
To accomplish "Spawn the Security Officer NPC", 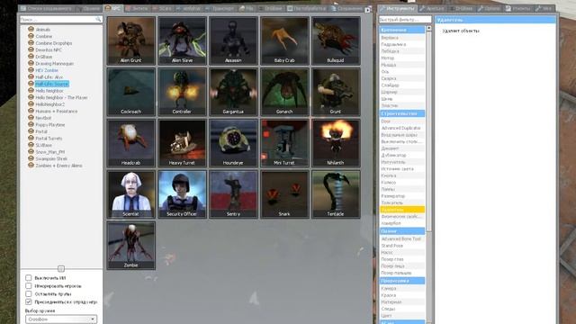I will pyautogui.click(x=182, y=194).
